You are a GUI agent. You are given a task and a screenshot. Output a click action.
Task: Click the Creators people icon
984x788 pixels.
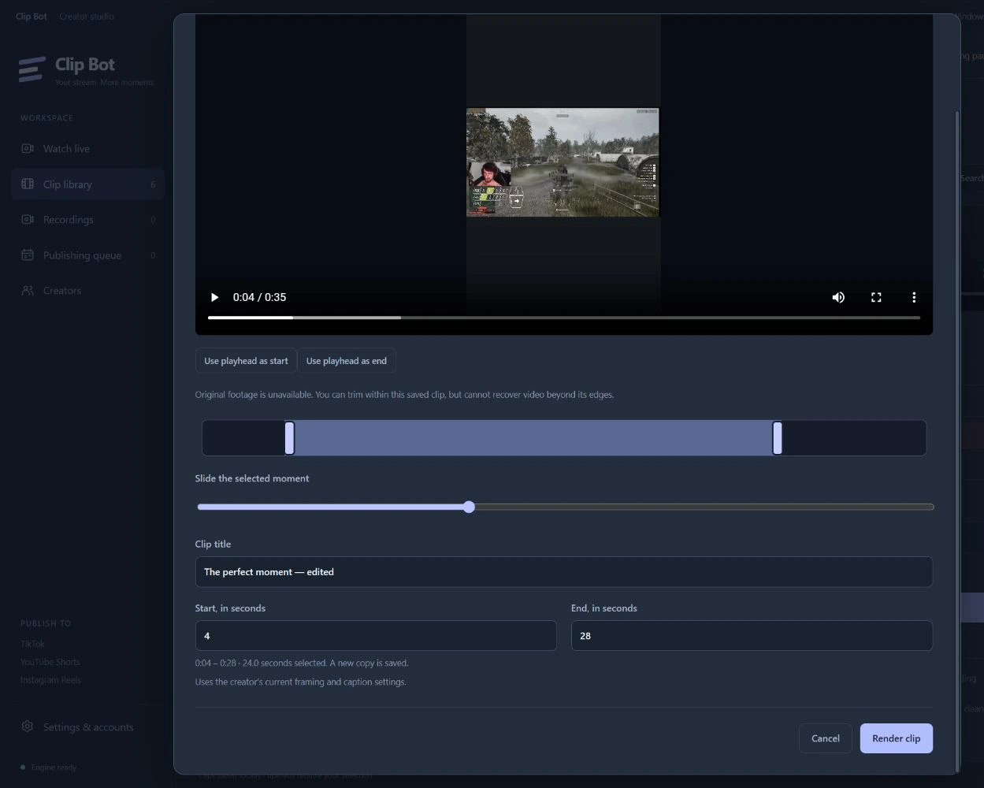coord(28,290)
